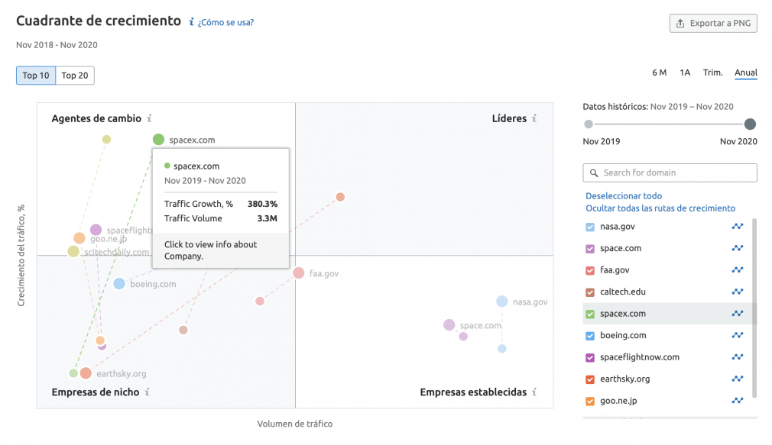Select the Trim. time range
This screenshot has width=772, height=445.
(713, 73)
